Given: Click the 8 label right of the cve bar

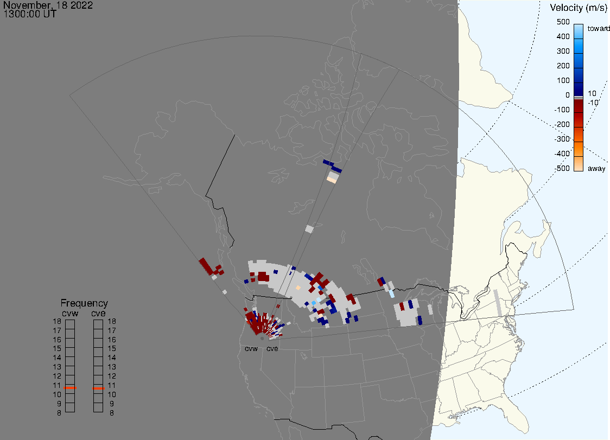Looking at the screenshot, I should click(x=112, y=413).
